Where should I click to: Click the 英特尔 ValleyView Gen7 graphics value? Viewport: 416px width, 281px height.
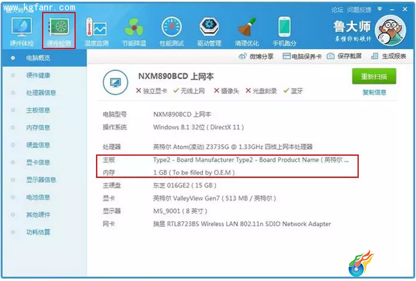pyautogui.click(x=214, y=198)
